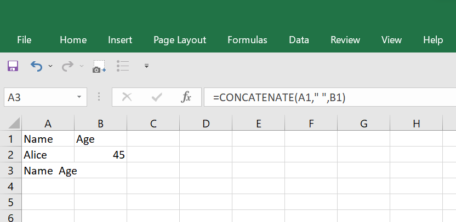456x222 pixels.
Task: Cancel formula entry with X icon
Action: pos(127,97)
